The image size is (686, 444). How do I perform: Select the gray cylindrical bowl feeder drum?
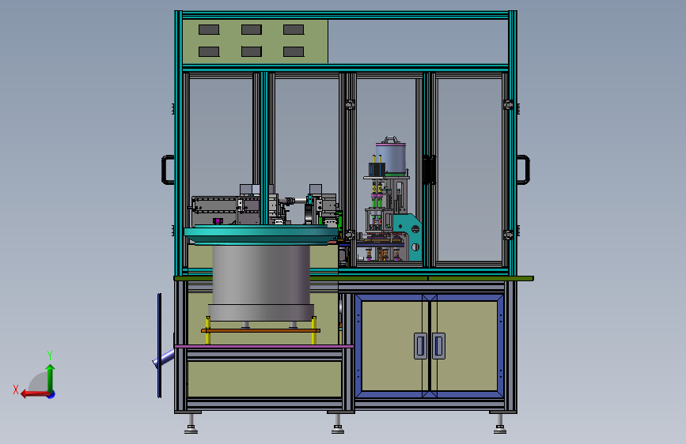click(x=261, y=283)
